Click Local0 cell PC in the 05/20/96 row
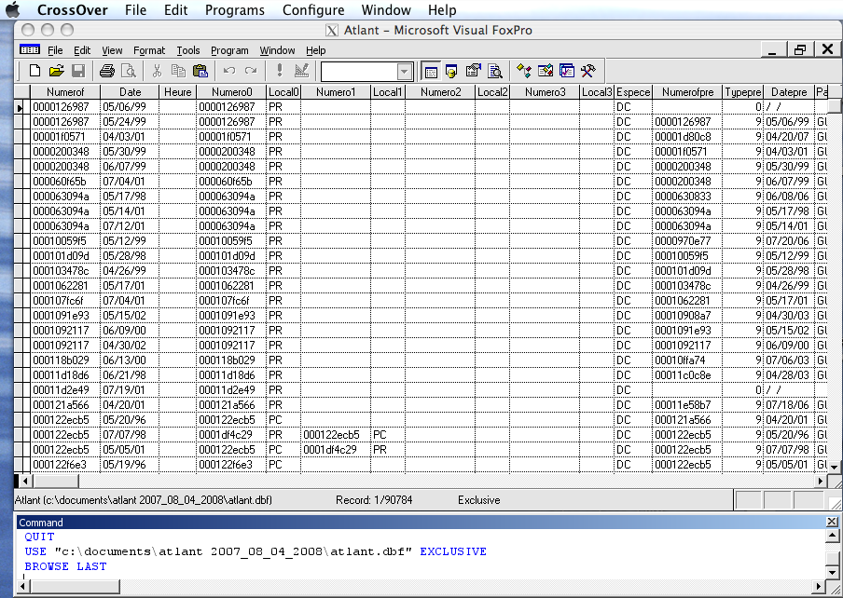The image size is (843, 598). pos(283,419)
